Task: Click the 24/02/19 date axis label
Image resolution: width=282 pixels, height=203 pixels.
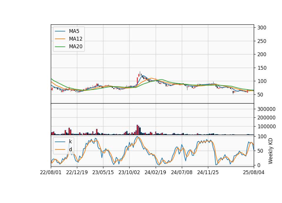Action: click(x=155, y=172)
